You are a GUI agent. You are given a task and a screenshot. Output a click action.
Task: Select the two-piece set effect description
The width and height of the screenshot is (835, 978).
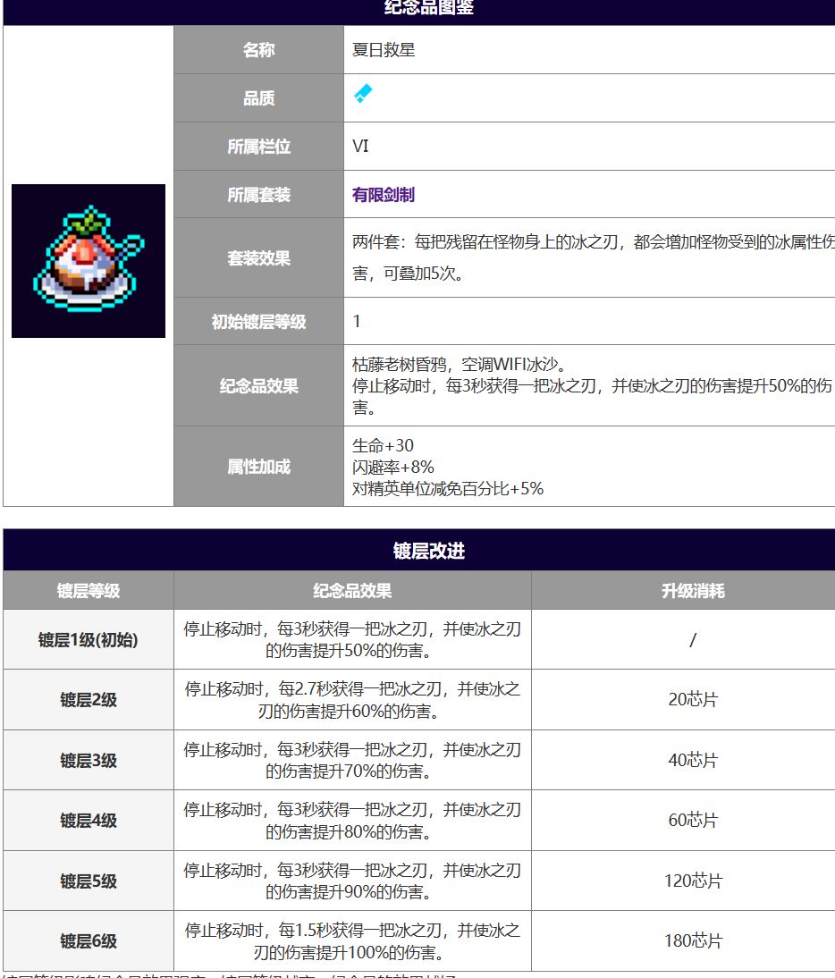pos(593,257)
